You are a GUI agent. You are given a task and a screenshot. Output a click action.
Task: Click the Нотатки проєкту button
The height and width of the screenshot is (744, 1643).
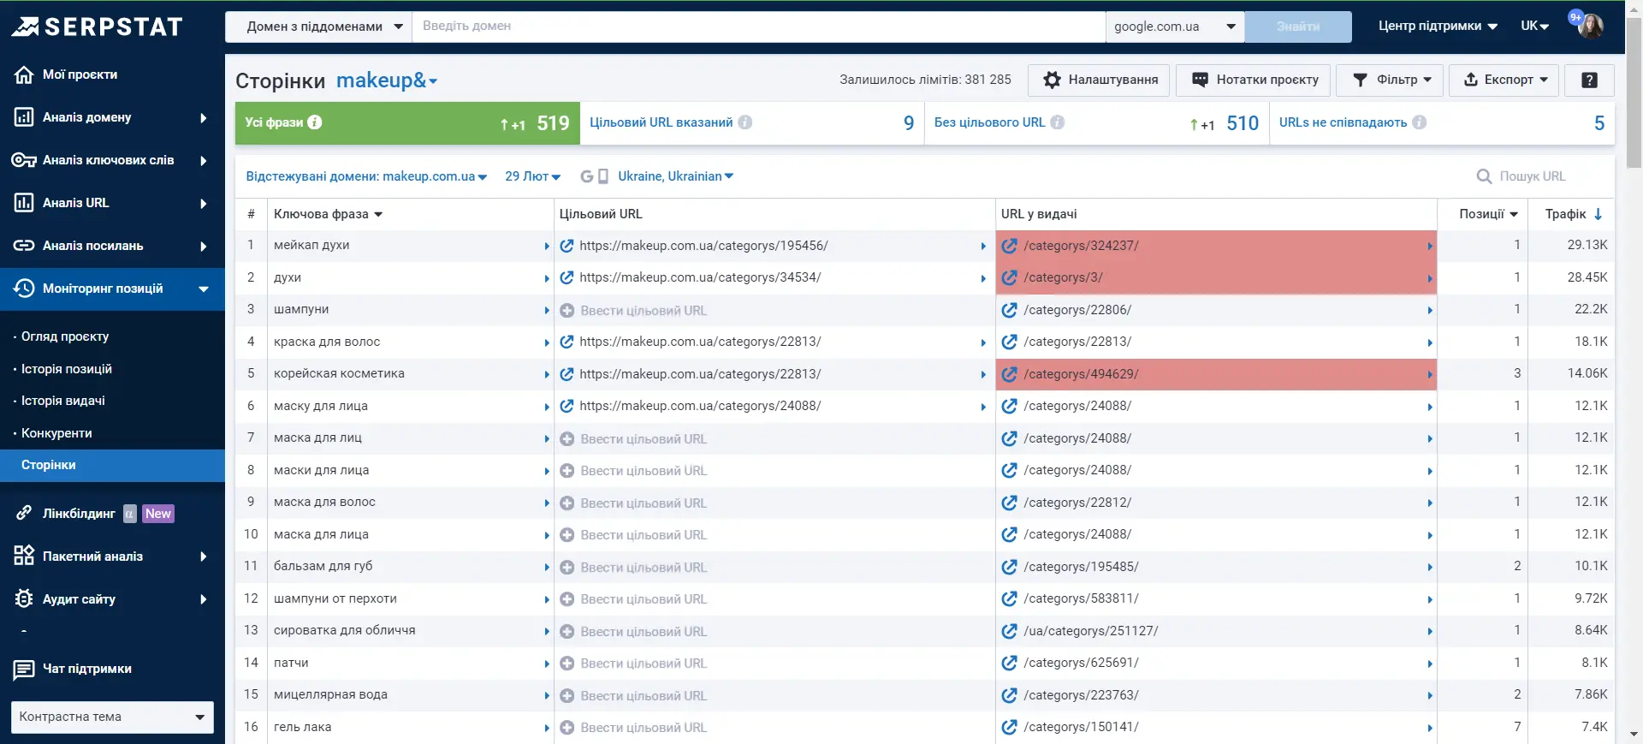pyautogui.click(x=1254, y=80)
